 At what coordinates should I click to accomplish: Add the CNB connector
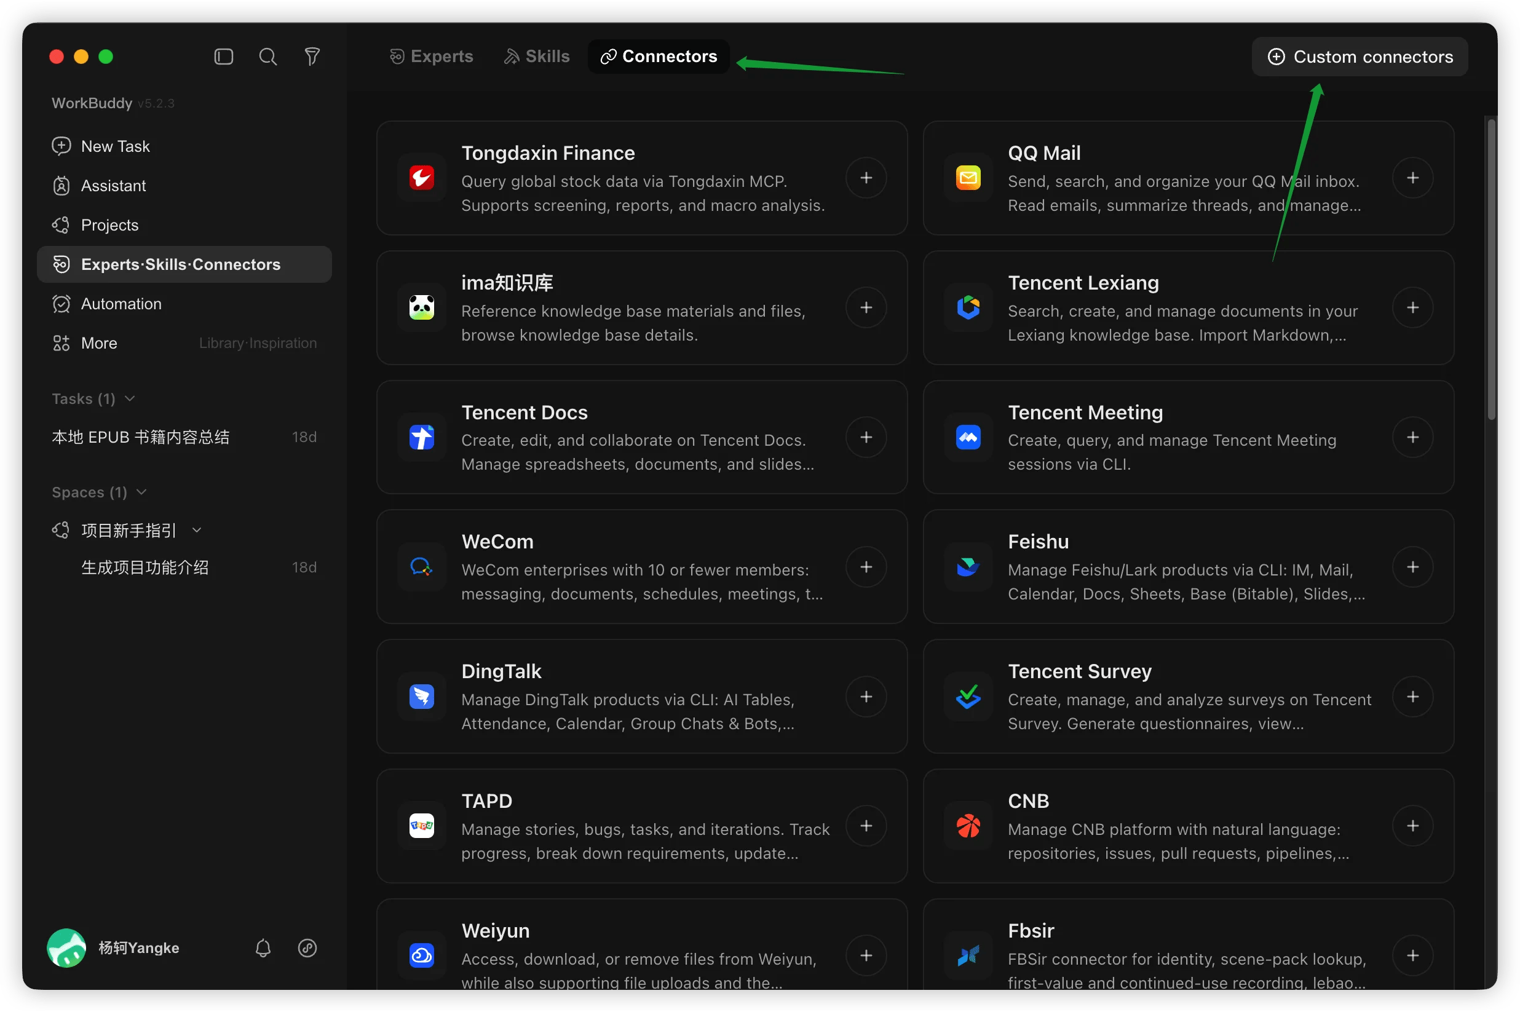(1413, 826)
